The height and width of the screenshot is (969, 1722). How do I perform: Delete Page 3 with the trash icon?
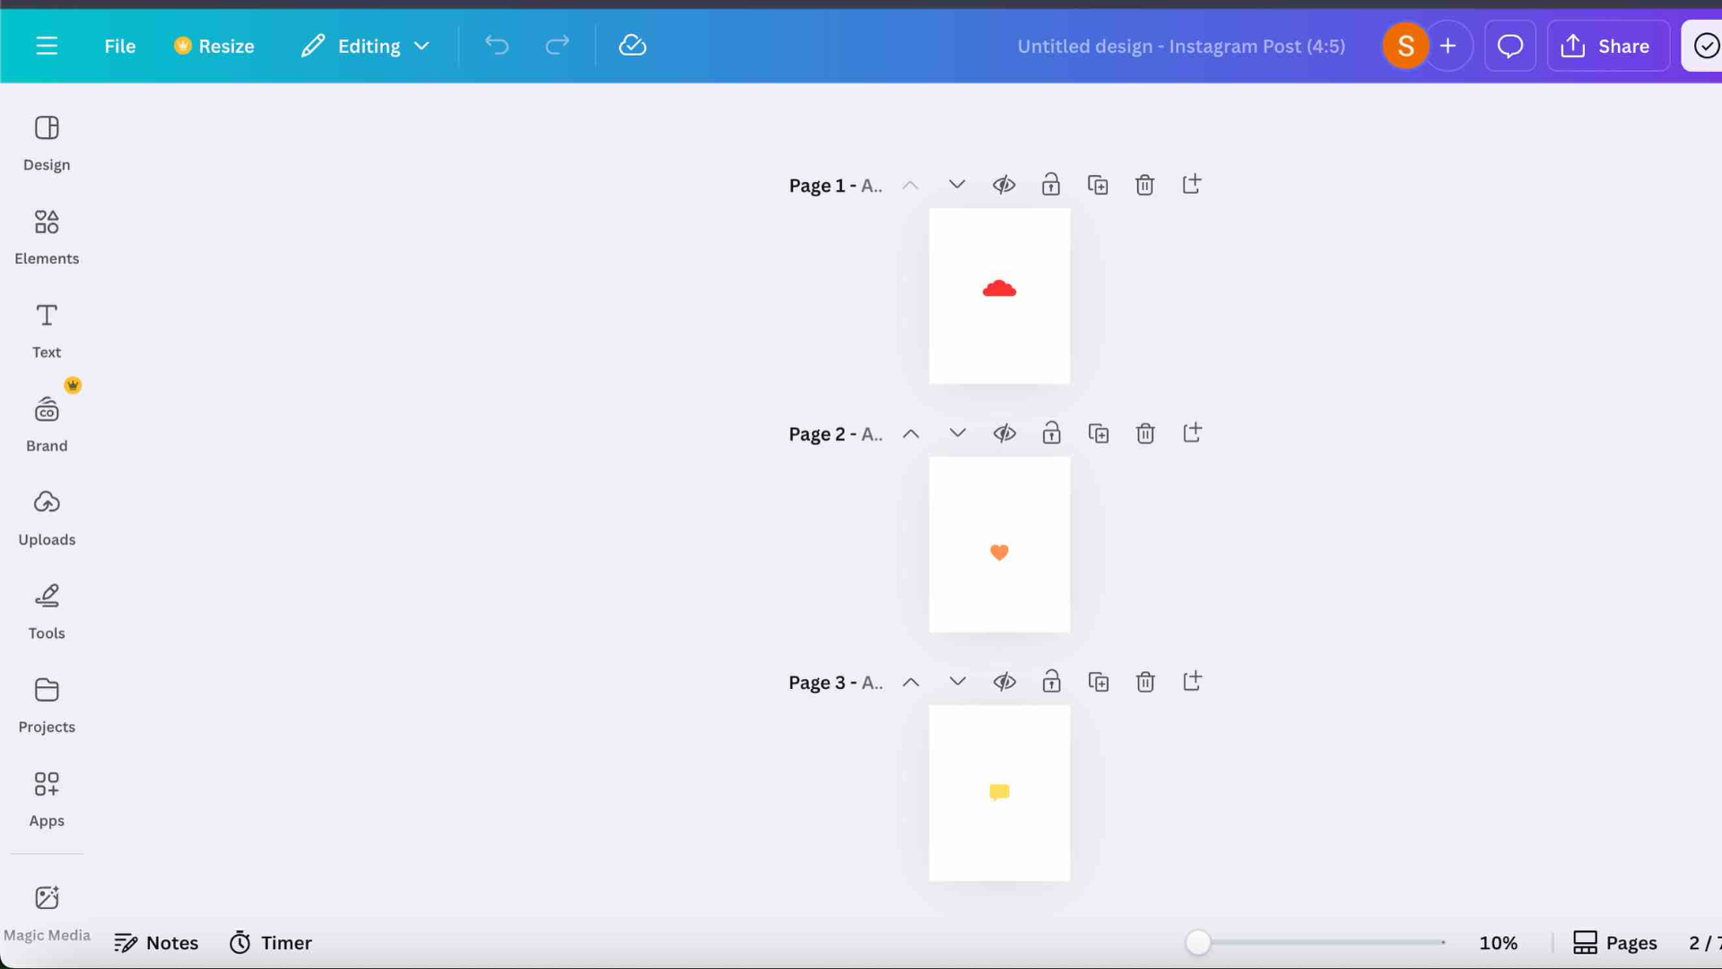click(1145, 682)
